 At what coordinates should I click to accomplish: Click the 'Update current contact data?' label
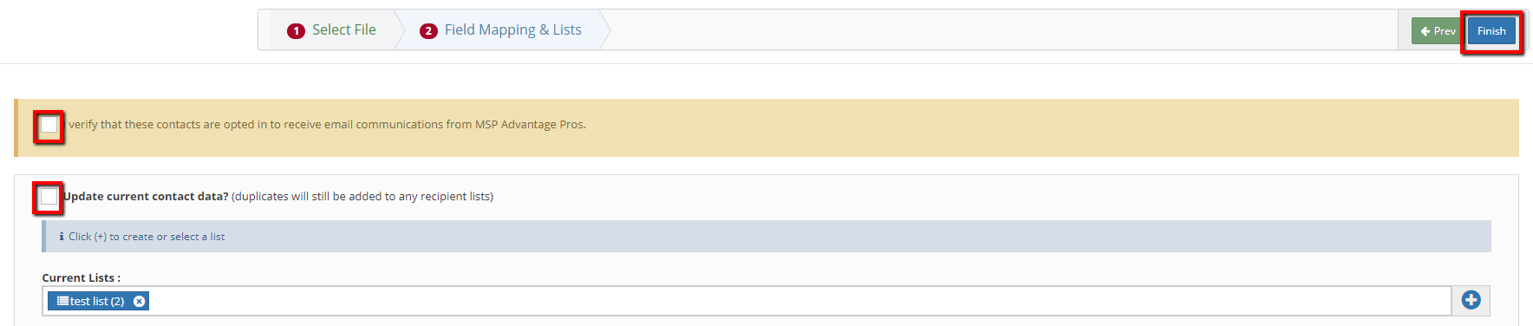(x=146, y=197)
